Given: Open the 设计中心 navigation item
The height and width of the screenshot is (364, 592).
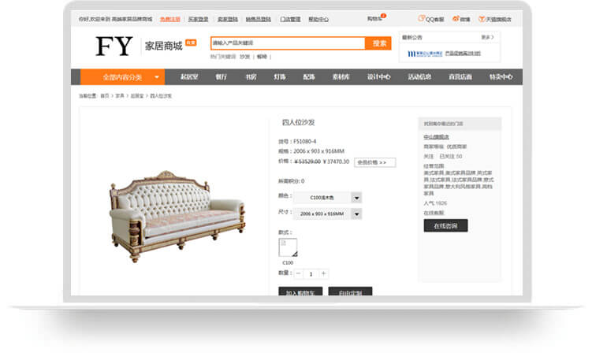Looking at the screenshot, I should (x=378, y=77).
